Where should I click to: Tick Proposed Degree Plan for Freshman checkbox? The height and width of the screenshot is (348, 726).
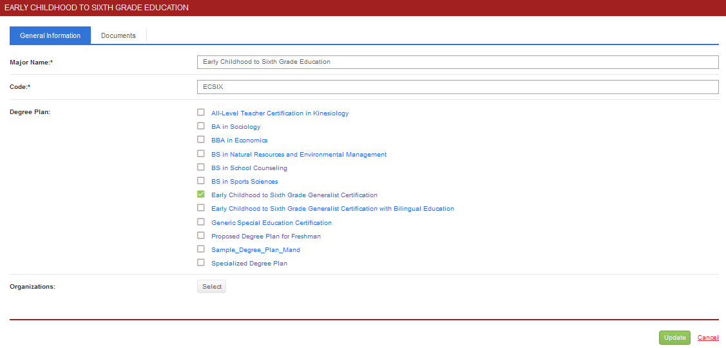point(201,235)
